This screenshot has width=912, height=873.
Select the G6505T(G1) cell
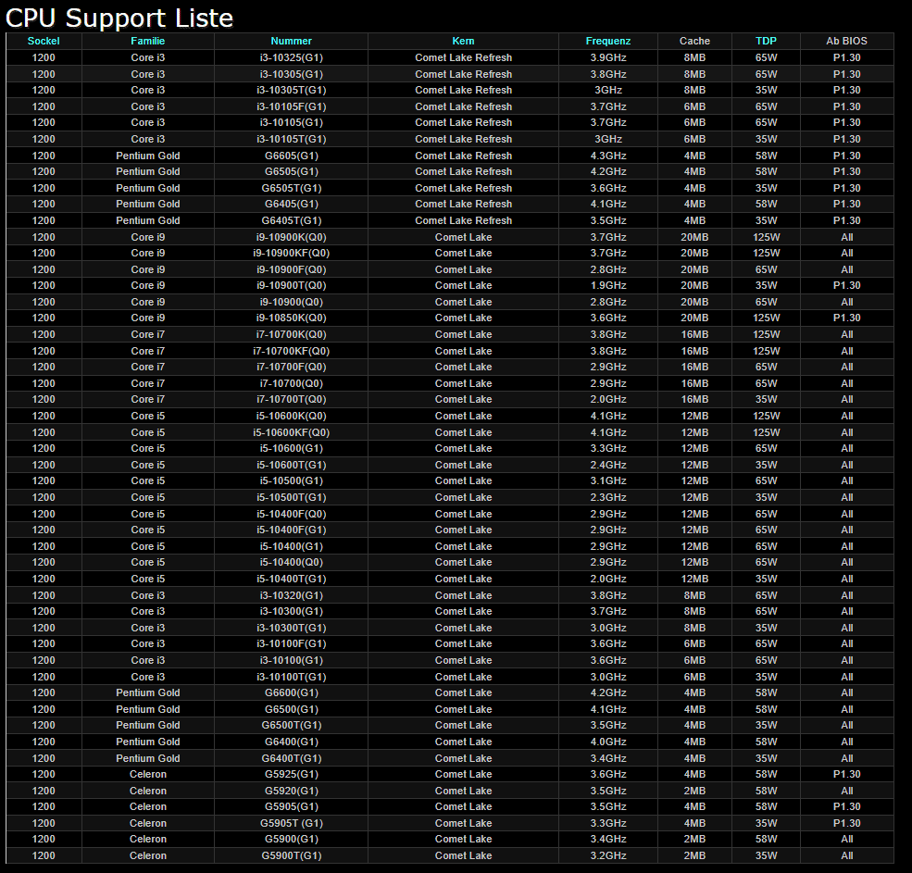291,188
